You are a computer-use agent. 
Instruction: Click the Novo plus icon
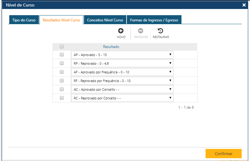pyautogui.click(x=121, y=31)
